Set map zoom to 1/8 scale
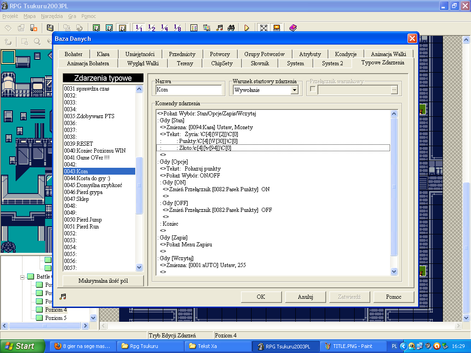The width and height of the screenshot is (471, 353). [x=177, y=28]
